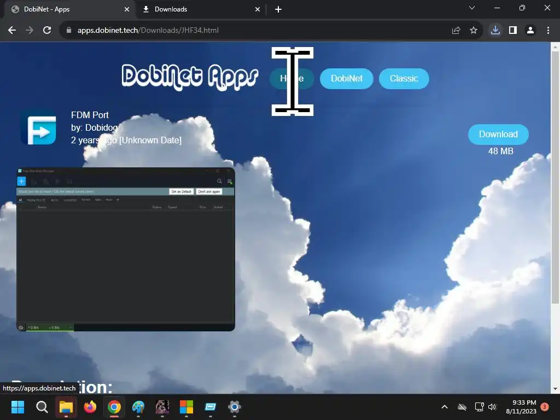
Task: Click the page vertical scrollbar thumb
Action: pos(555,178)
